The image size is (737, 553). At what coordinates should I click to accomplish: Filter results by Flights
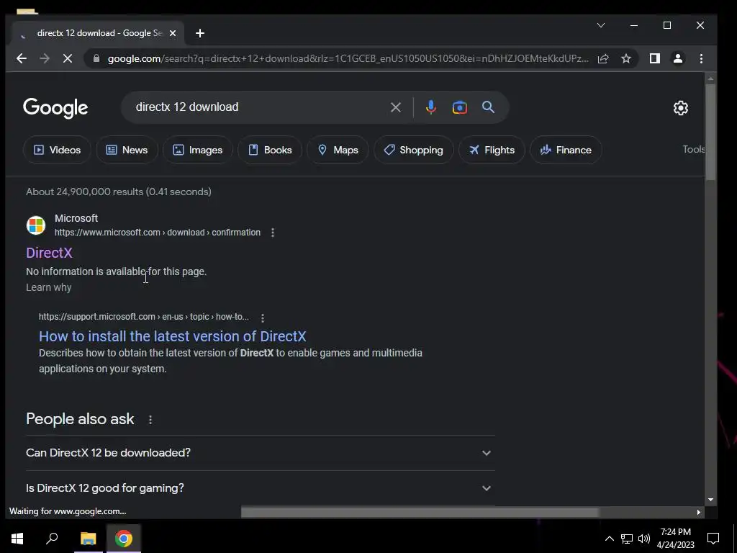492,150
